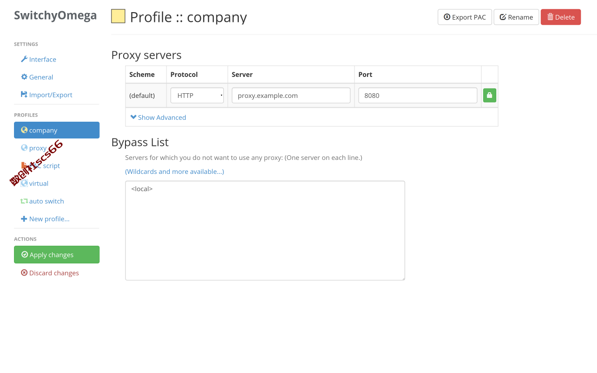This screenshot has width=597, height=373.
Task: Delete the company profile
Action: click(x=561, y=17)
